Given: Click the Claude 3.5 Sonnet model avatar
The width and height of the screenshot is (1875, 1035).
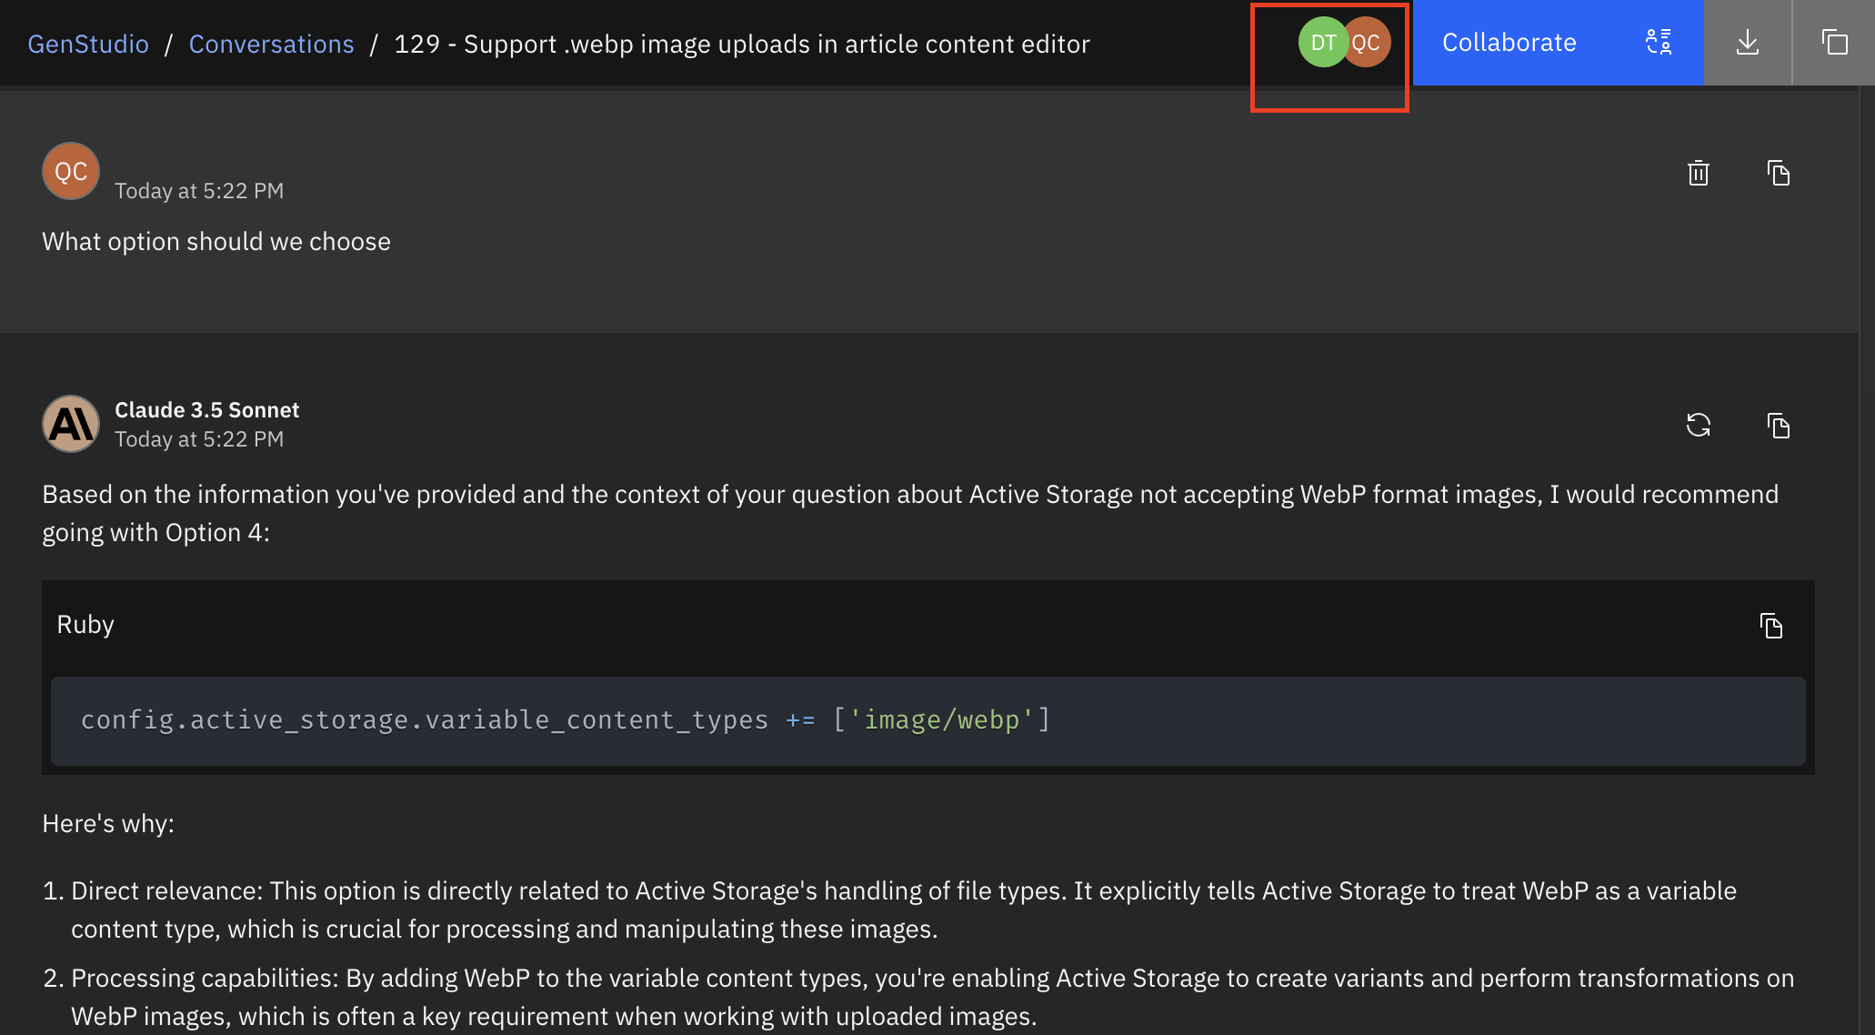Looking at the screenshot, I should pos(71,424).
